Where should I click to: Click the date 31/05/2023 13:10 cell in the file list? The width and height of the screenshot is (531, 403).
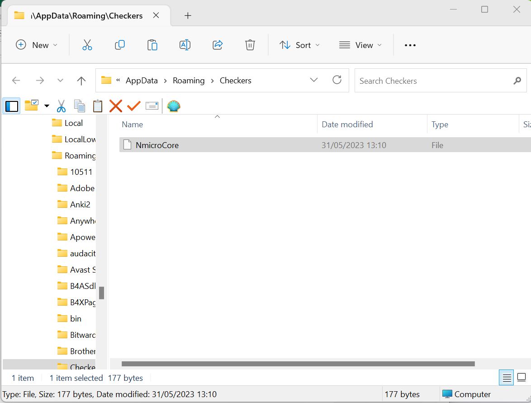tap(354, 145)
